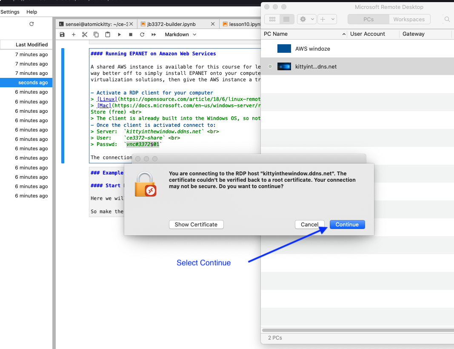Paste cell using the clipboard icon
This screenshot has height=349, width=454.
pos(108,34)
